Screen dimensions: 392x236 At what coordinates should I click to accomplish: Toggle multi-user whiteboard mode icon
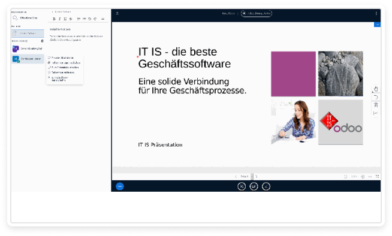tap(375, 113)
